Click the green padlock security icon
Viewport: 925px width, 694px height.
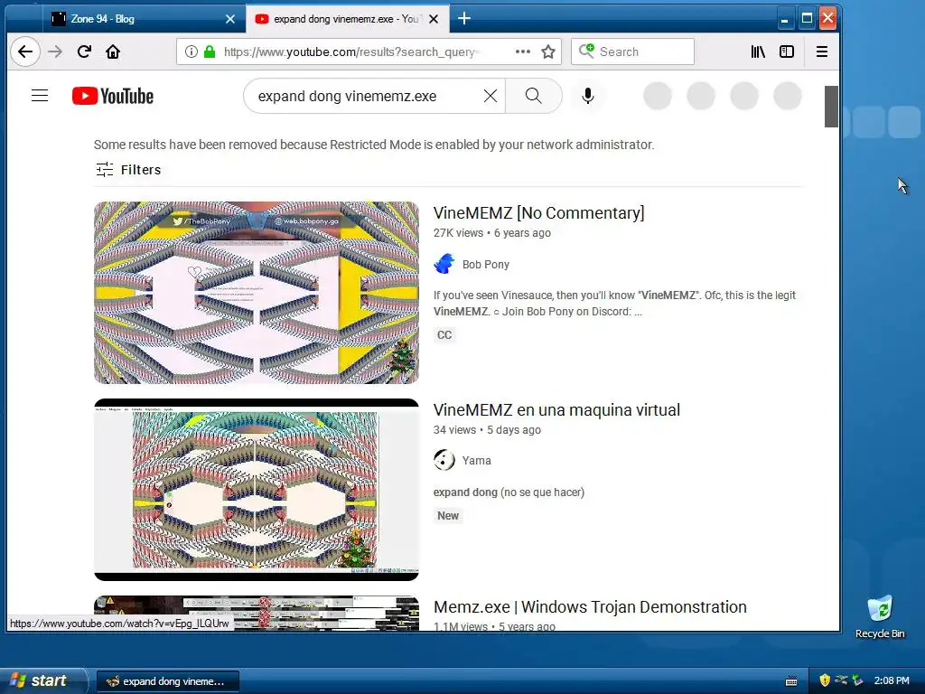(210, 52)
